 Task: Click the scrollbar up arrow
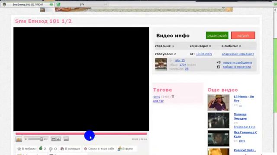click(275, 9)
